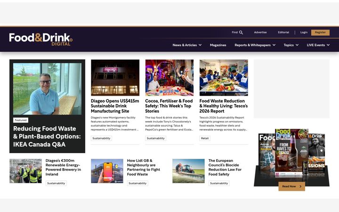Image resolution: width=339 pixels, height=212 pixels.
Task: Click the Food & Drink Digital logo
Action: 40,39
